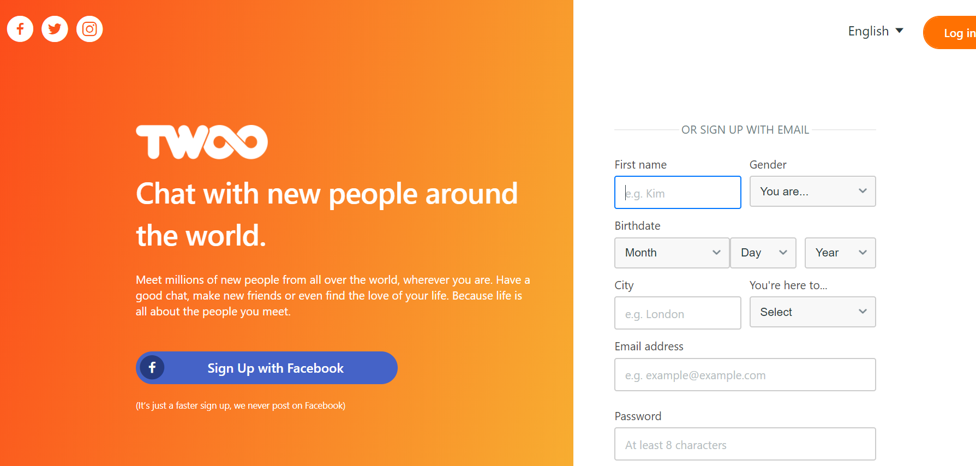Viewport: 976px width, 466px height.
Task: Open the Year birthdate dropdown
Action: [840, 253]
